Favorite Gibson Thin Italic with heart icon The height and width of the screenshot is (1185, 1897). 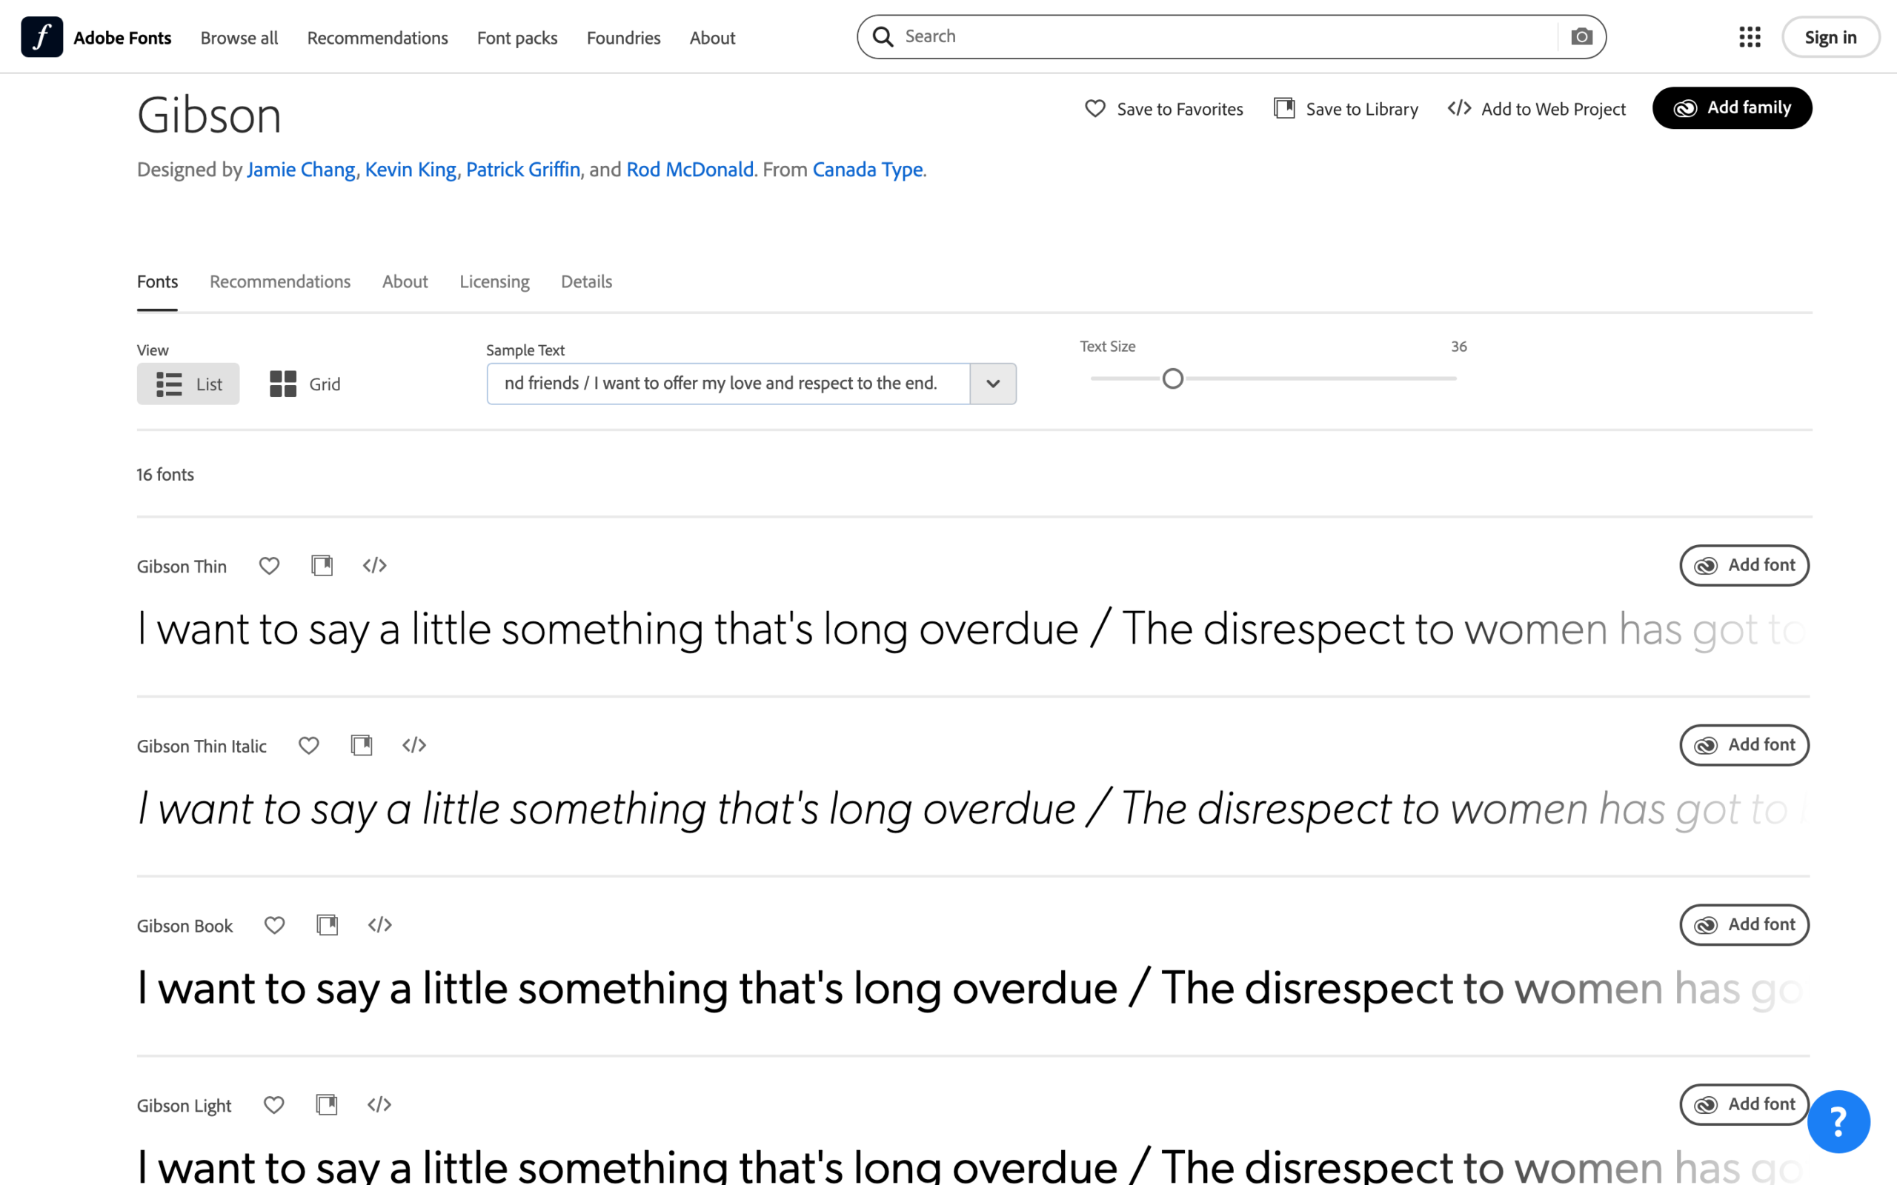309,744
